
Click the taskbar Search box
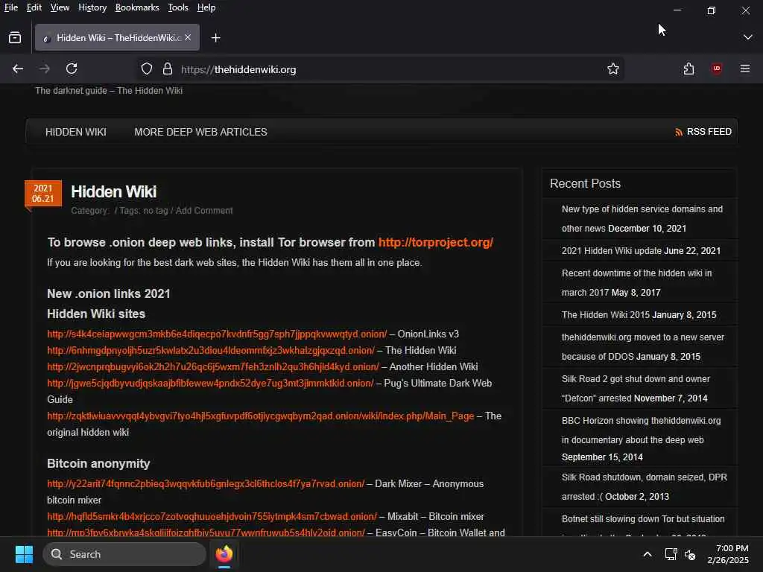pos(124,554)
